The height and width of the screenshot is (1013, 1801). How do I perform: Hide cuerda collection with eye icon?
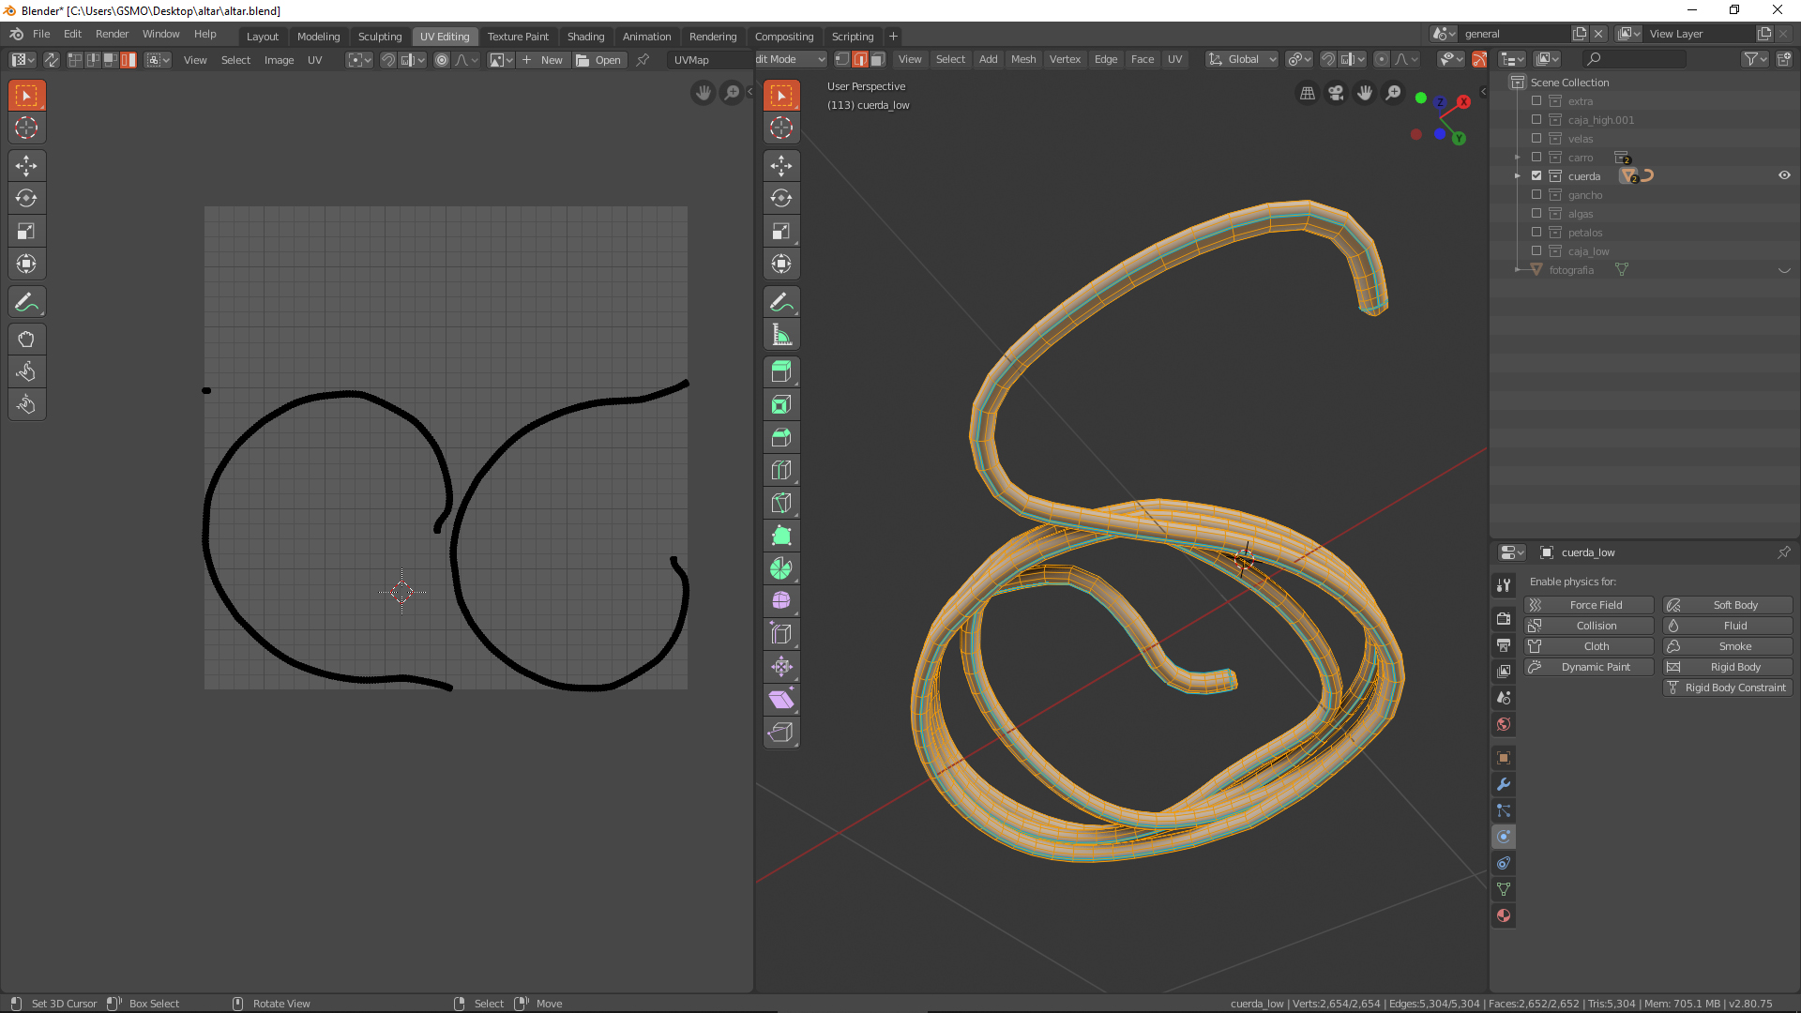click(1784, 175)
